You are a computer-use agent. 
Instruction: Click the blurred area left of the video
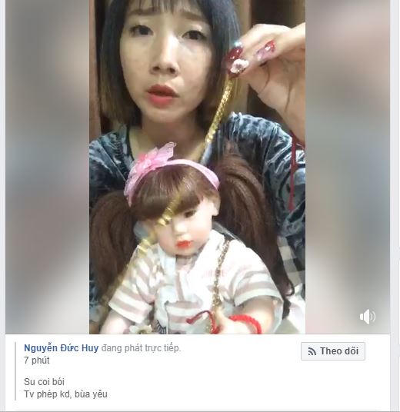48,167
